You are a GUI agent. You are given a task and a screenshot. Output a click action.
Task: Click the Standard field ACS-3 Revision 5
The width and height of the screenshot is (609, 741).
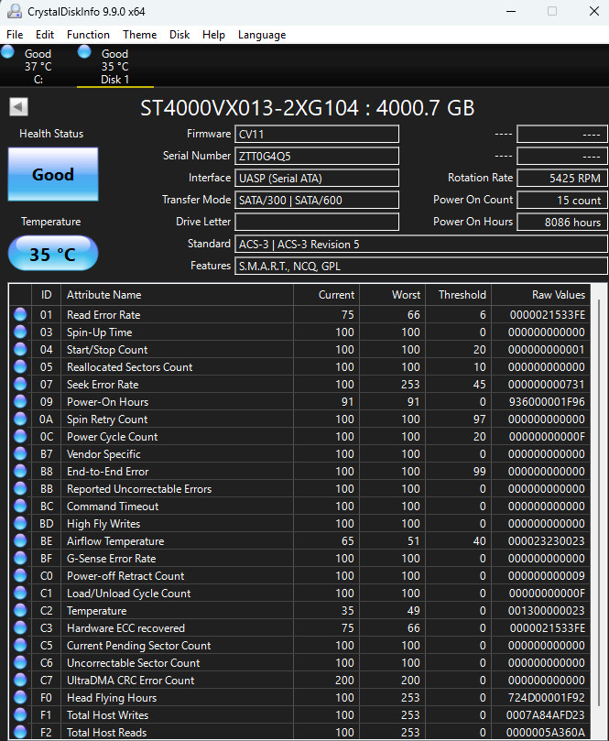[x=421, y=244]
